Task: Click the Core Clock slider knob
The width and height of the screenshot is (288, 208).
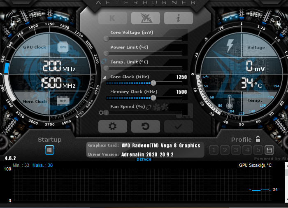Action: coord(153,83)
